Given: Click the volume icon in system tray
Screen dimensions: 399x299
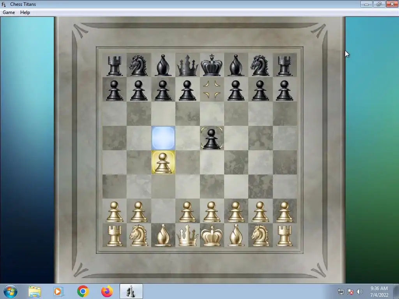Looking at the screenshot, I should (360, 292).
